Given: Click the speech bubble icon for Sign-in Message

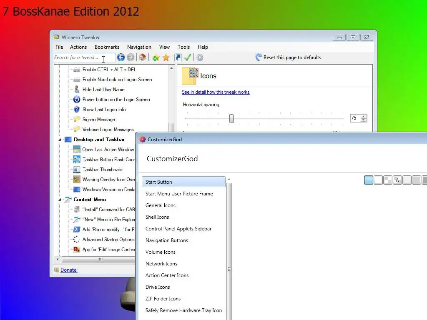Looking at the screenshot, I should click(77, 119).
